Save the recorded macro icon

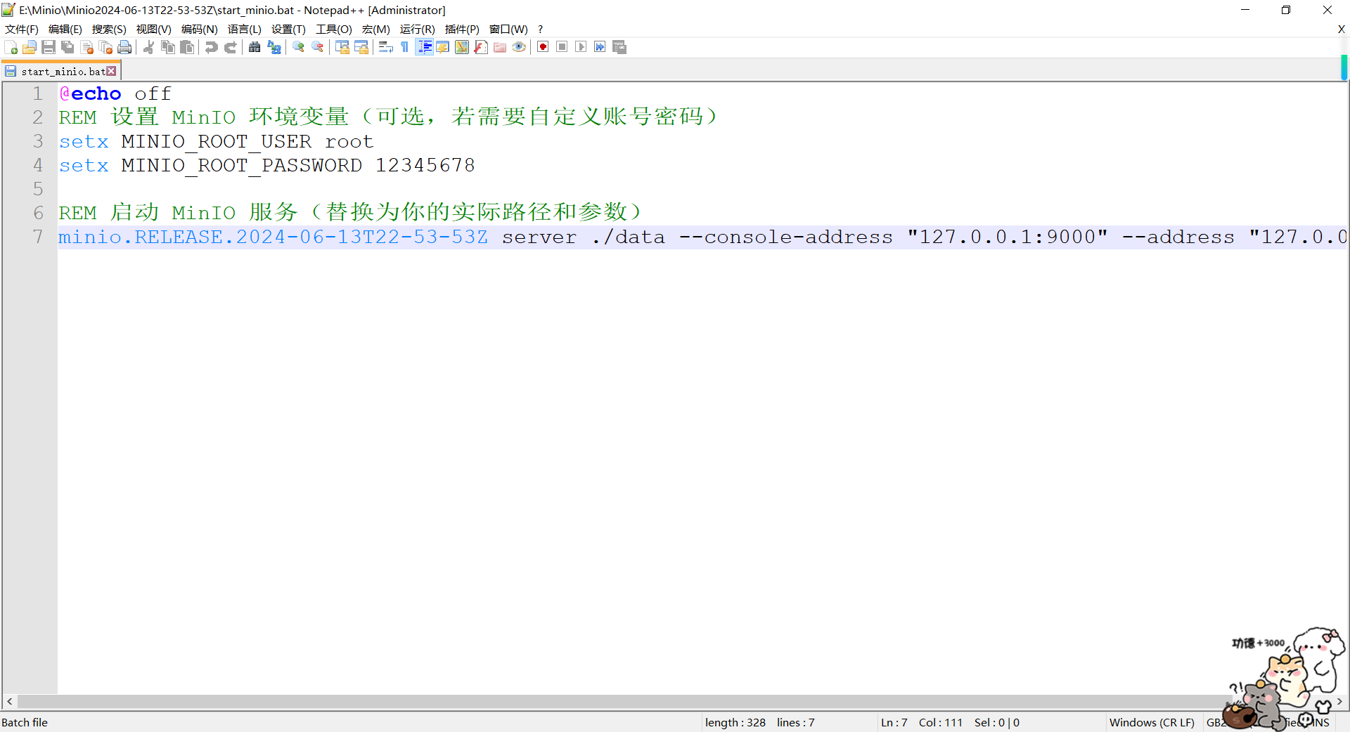tap(619, 47)
